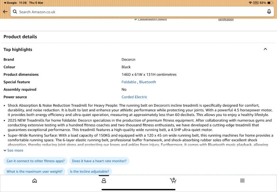The height and width of the screenshot is (192, 277).
Task: Tap the battery status icon
Action: [x=270, y=3]
